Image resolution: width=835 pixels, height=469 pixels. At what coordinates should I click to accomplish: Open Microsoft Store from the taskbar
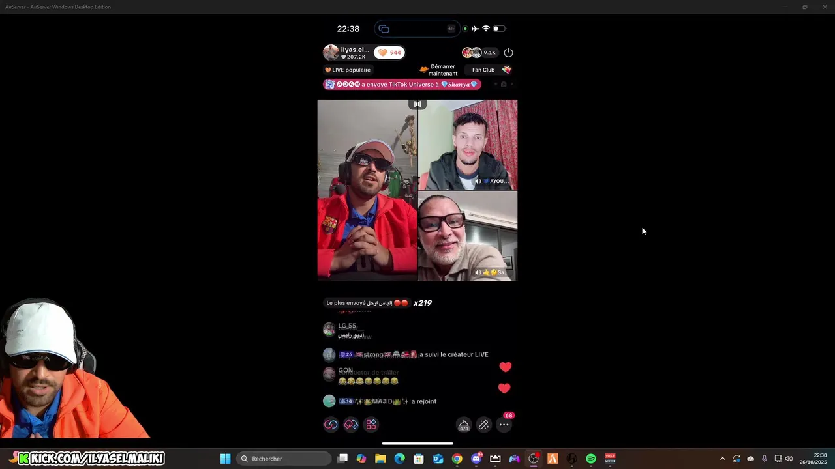point(419,459)
